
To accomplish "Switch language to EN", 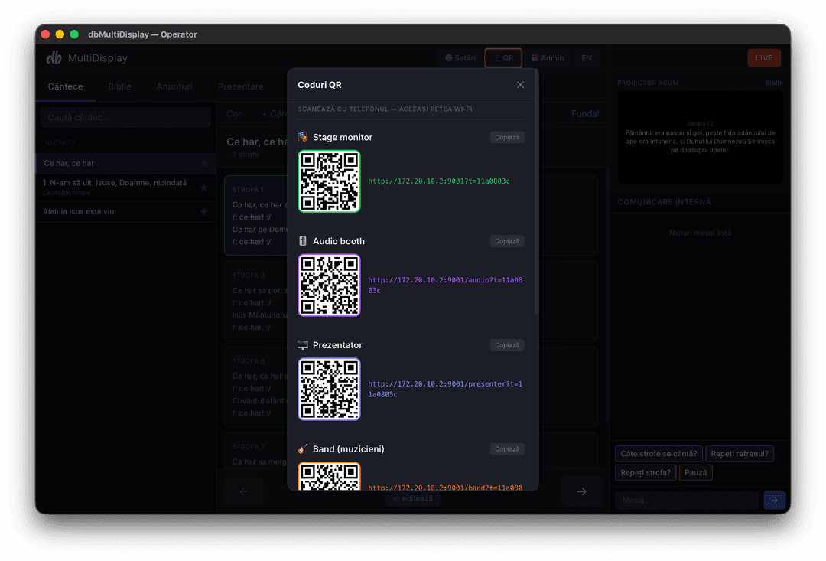I will click(587, 58).
